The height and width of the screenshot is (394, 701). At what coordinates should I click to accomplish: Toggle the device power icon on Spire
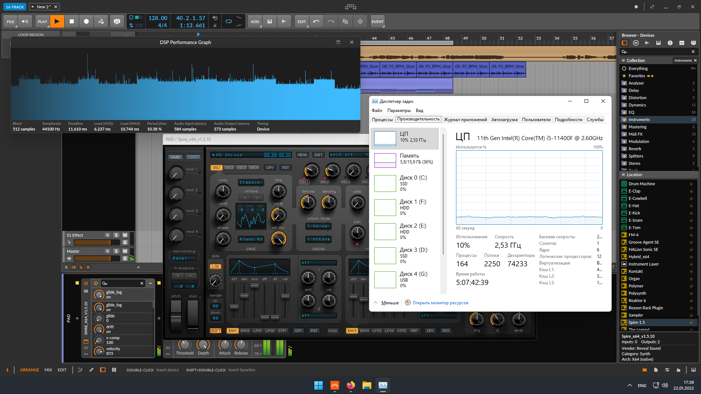click(86, 283)
